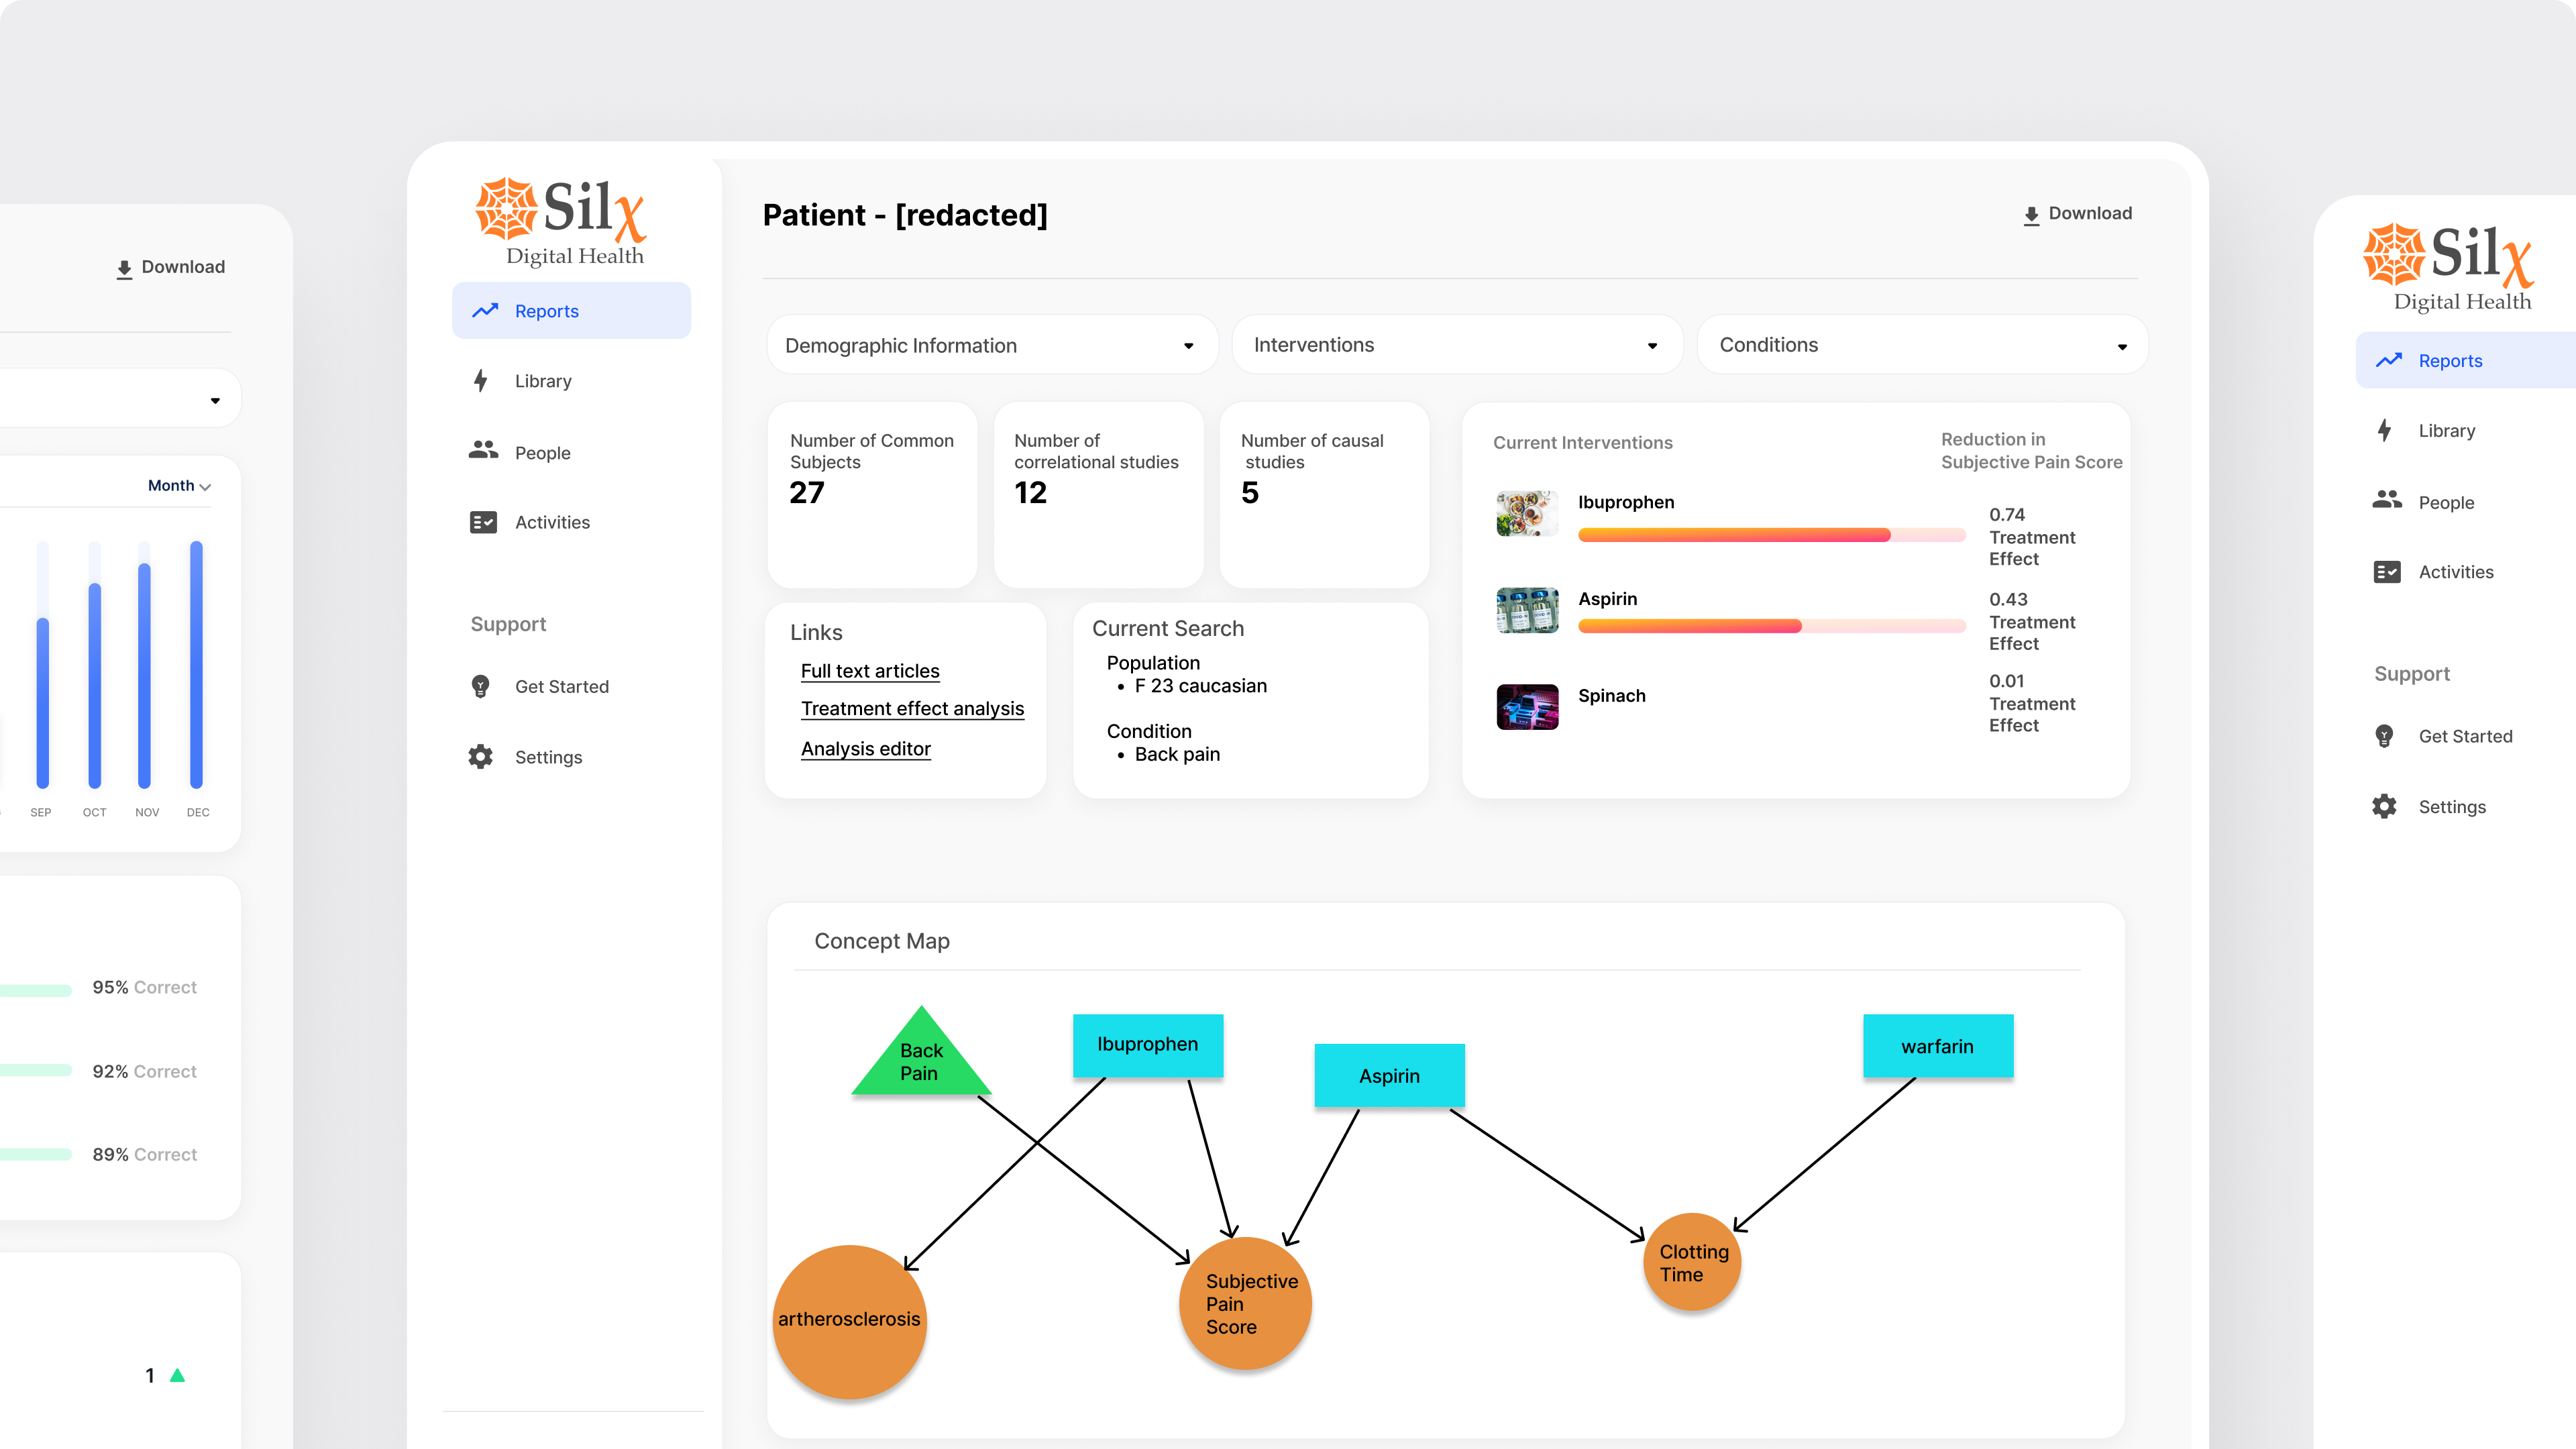Click the People icon in main sidebar
This screenshot has height=1449, width=2576.
click(483, 451)
